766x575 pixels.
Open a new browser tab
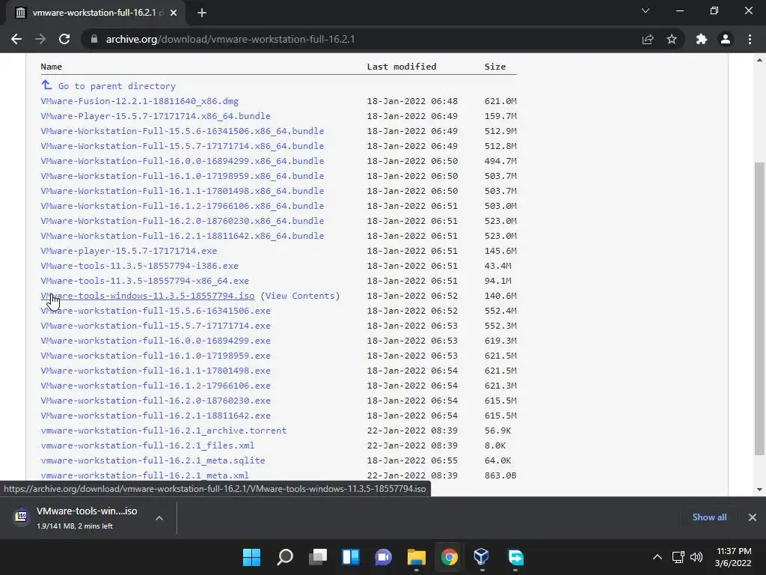click(202, 13)
